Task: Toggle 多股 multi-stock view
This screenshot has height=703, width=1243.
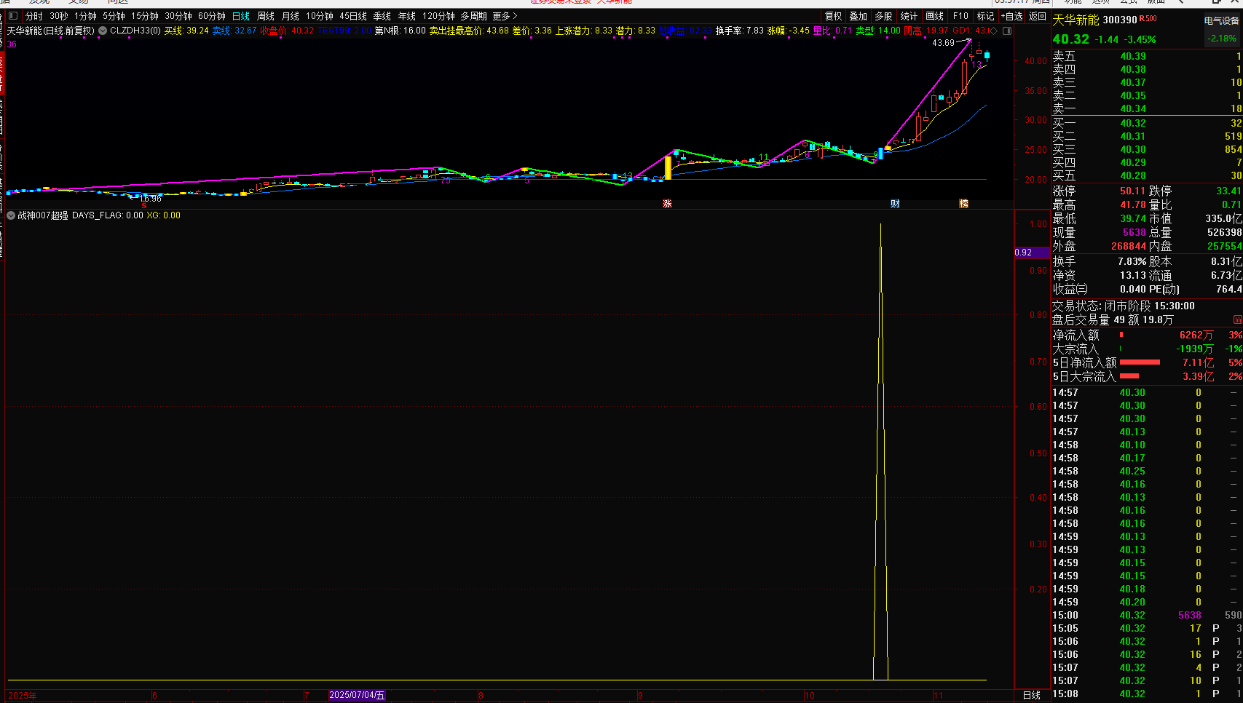Action: click(883, 16)
